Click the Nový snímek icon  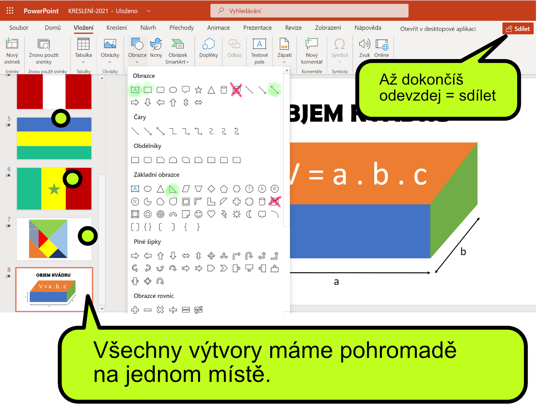point(12,44)
